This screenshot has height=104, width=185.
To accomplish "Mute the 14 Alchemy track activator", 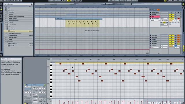I will click(x=171, y=19).
